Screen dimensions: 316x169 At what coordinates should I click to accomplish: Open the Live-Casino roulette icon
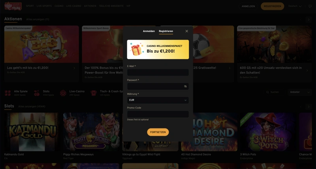tap(63, 93)
